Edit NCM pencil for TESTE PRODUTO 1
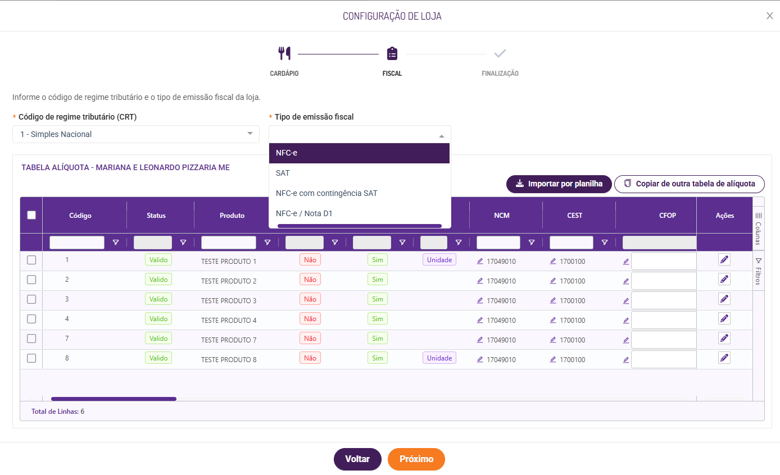Image resolution: width=780 pixels, height=475 pixels. [480, 261]
